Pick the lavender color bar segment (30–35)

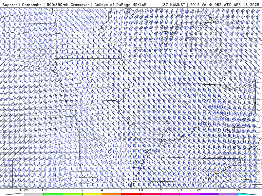click(x=228, y=194)
